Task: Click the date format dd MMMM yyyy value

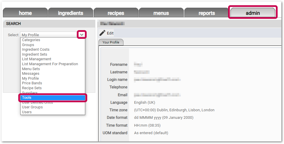Action: pos(164,118)
